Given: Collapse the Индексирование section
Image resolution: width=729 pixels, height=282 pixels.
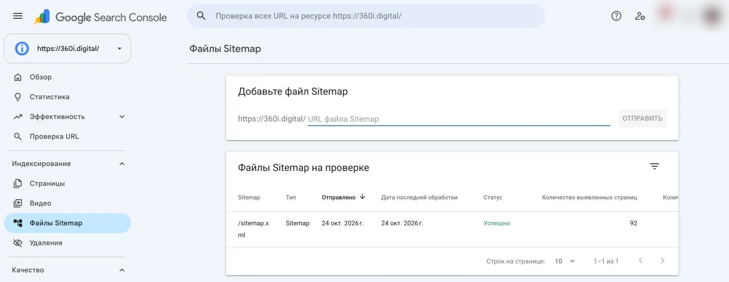Looking at the screenshot, I should tap(122, 164).
